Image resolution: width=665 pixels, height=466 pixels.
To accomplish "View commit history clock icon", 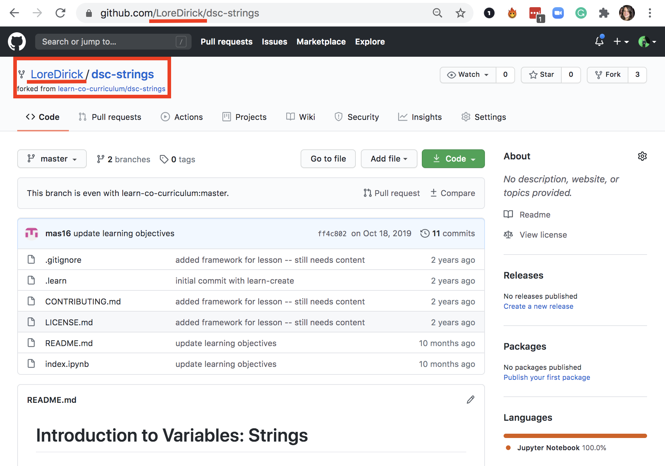I will click(x=425, y=233).
